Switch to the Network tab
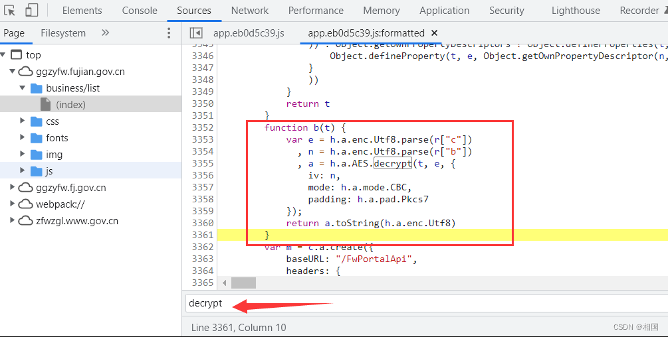This screenshot has width=668, height=337. [x=250, y=11]
